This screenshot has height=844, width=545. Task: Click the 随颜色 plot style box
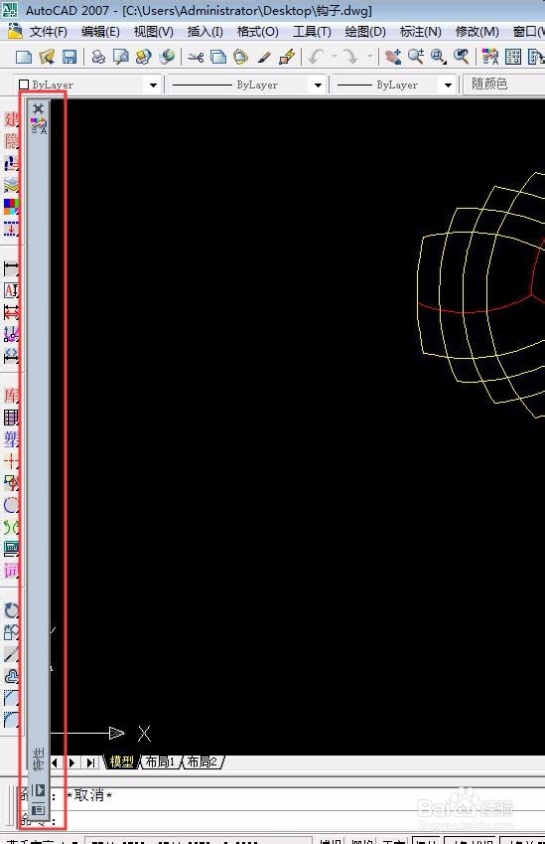[x=503, y=84]
